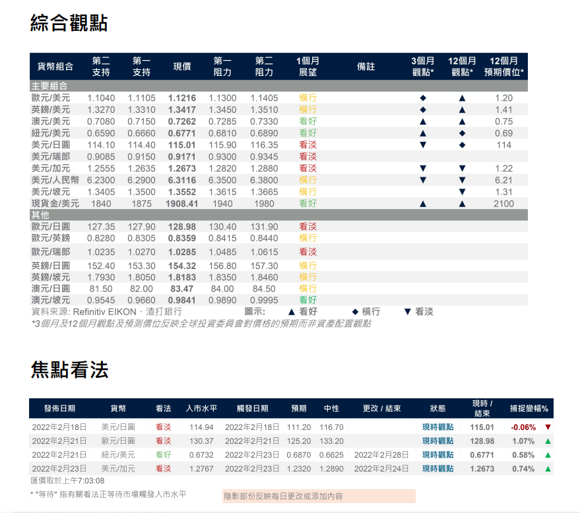Click the 12-month diamond for 紐元/美元
Screen dimensions: 580x513
(462, 133)
